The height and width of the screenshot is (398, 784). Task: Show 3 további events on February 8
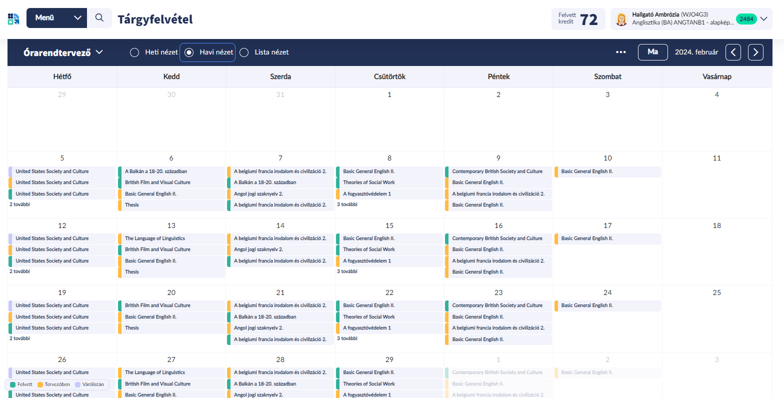[x=347, y=204]
